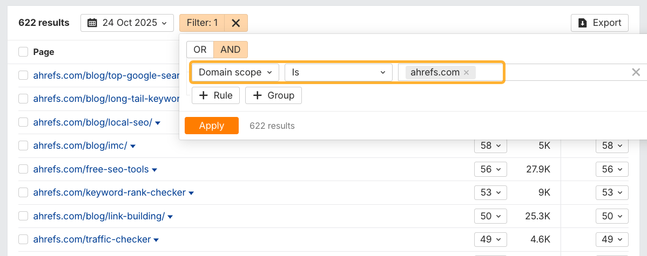The height and width of the screenshot is (256, 647).
Task: Open the 24 Oct 2025 date picker
Action: tap(127, 23)
